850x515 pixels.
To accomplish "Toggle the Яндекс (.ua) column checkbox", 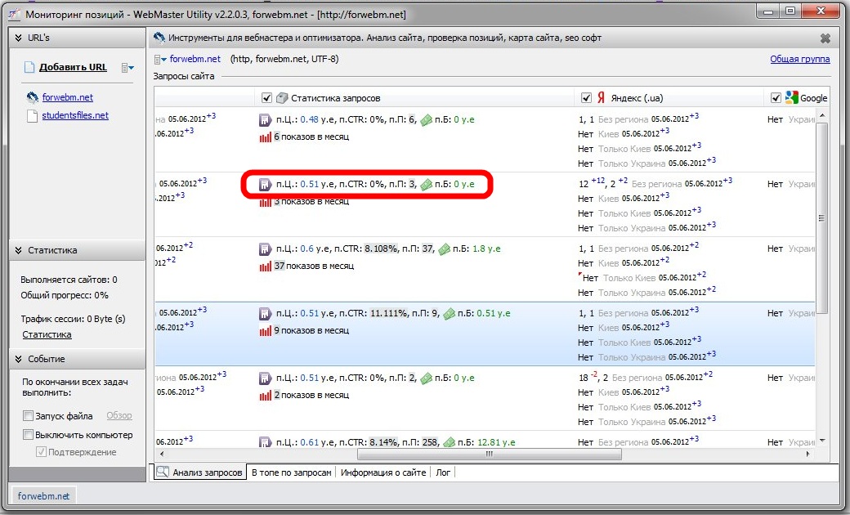I will 585,98.
